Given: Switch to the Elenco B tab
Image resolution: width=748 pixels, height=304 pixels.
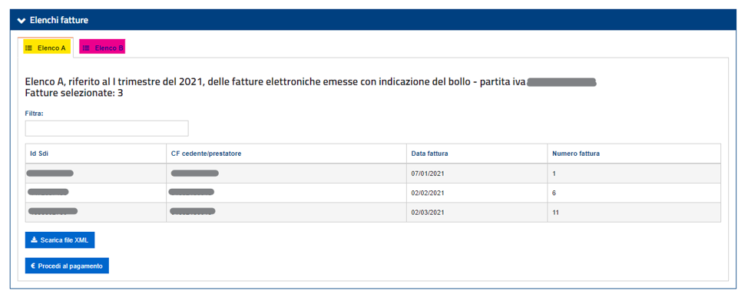Looking at the screenshot, I should pyautogui.click(x=103, y=48).
